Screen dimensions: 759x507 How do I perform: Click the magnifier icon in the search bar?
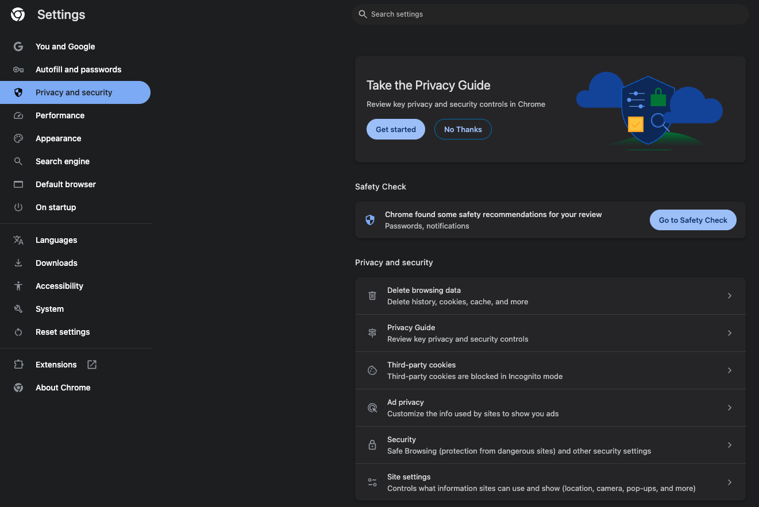[363, 14]
